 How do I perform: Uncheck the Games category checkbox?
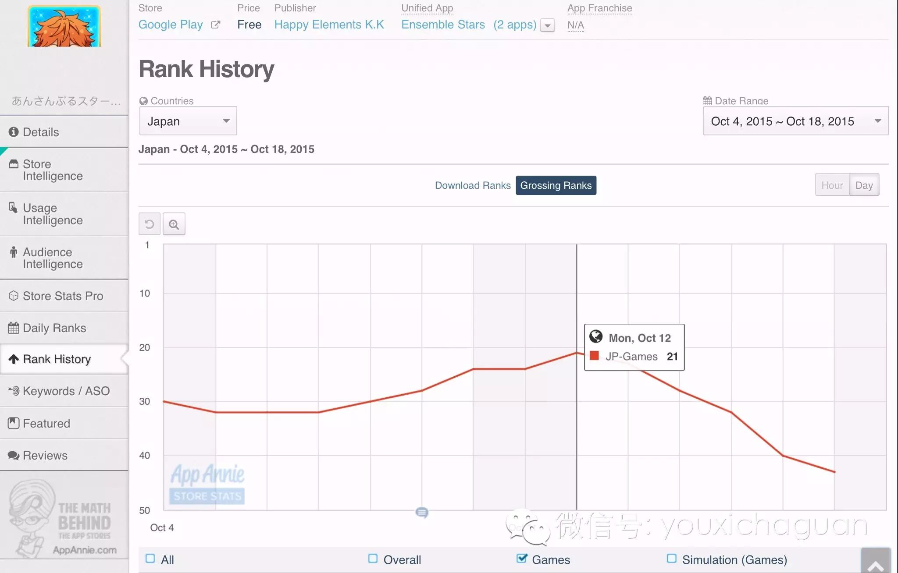[x=521, y=559]
